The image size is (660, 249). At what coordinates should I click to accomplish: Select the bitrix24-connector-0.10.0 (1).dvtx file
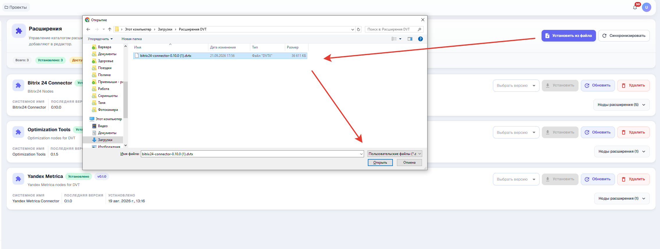point(220,56)
